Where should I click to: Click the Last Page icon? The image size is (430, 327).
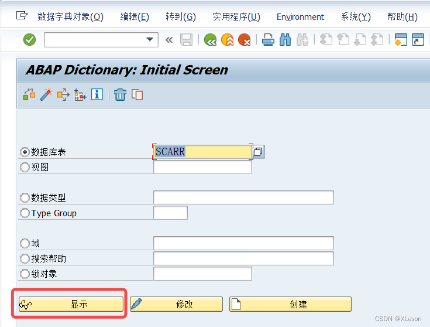click(x=377, y=40)
